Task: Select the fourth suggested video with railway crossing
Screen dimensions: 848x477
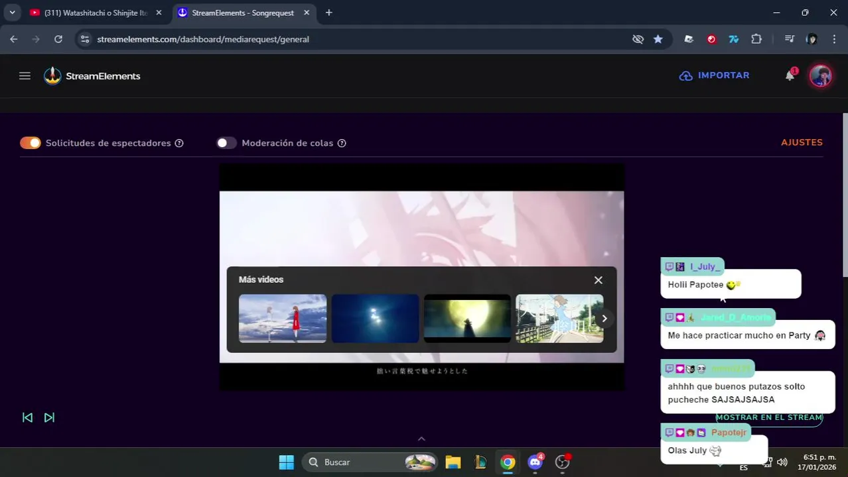Action: coord(559,319)
